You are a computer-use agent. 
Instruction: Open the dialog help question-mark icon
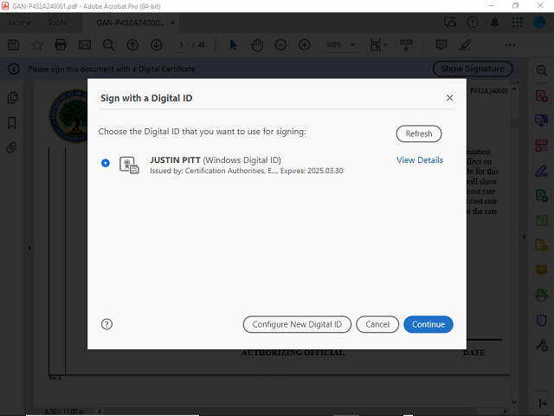(106, 324)
